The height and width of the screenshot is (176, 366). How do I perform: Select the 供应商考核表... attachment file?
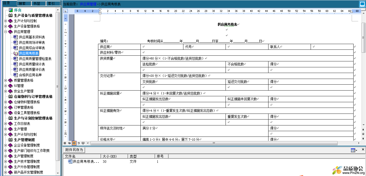(86, 161)
